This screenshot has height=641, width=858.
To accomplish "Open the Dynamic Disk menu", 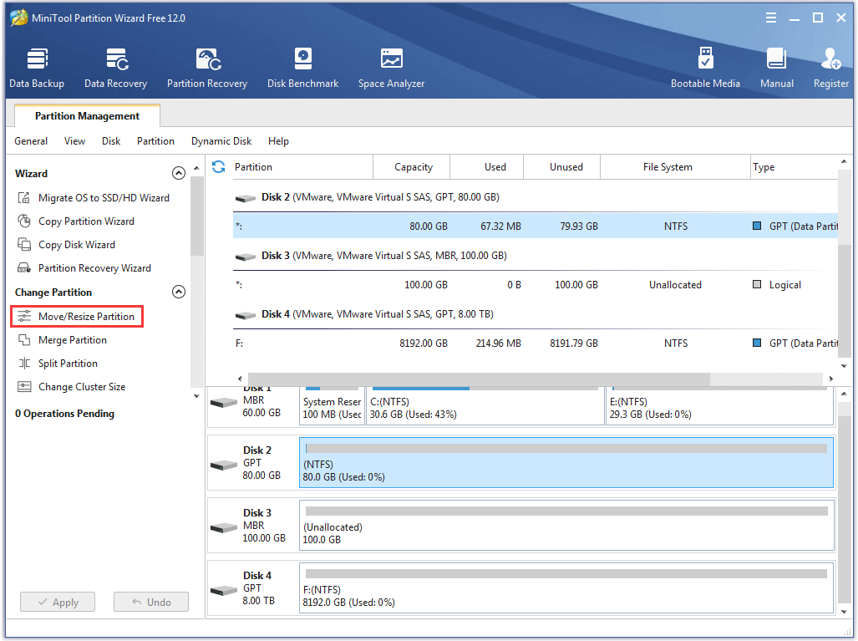I will 221,141.
